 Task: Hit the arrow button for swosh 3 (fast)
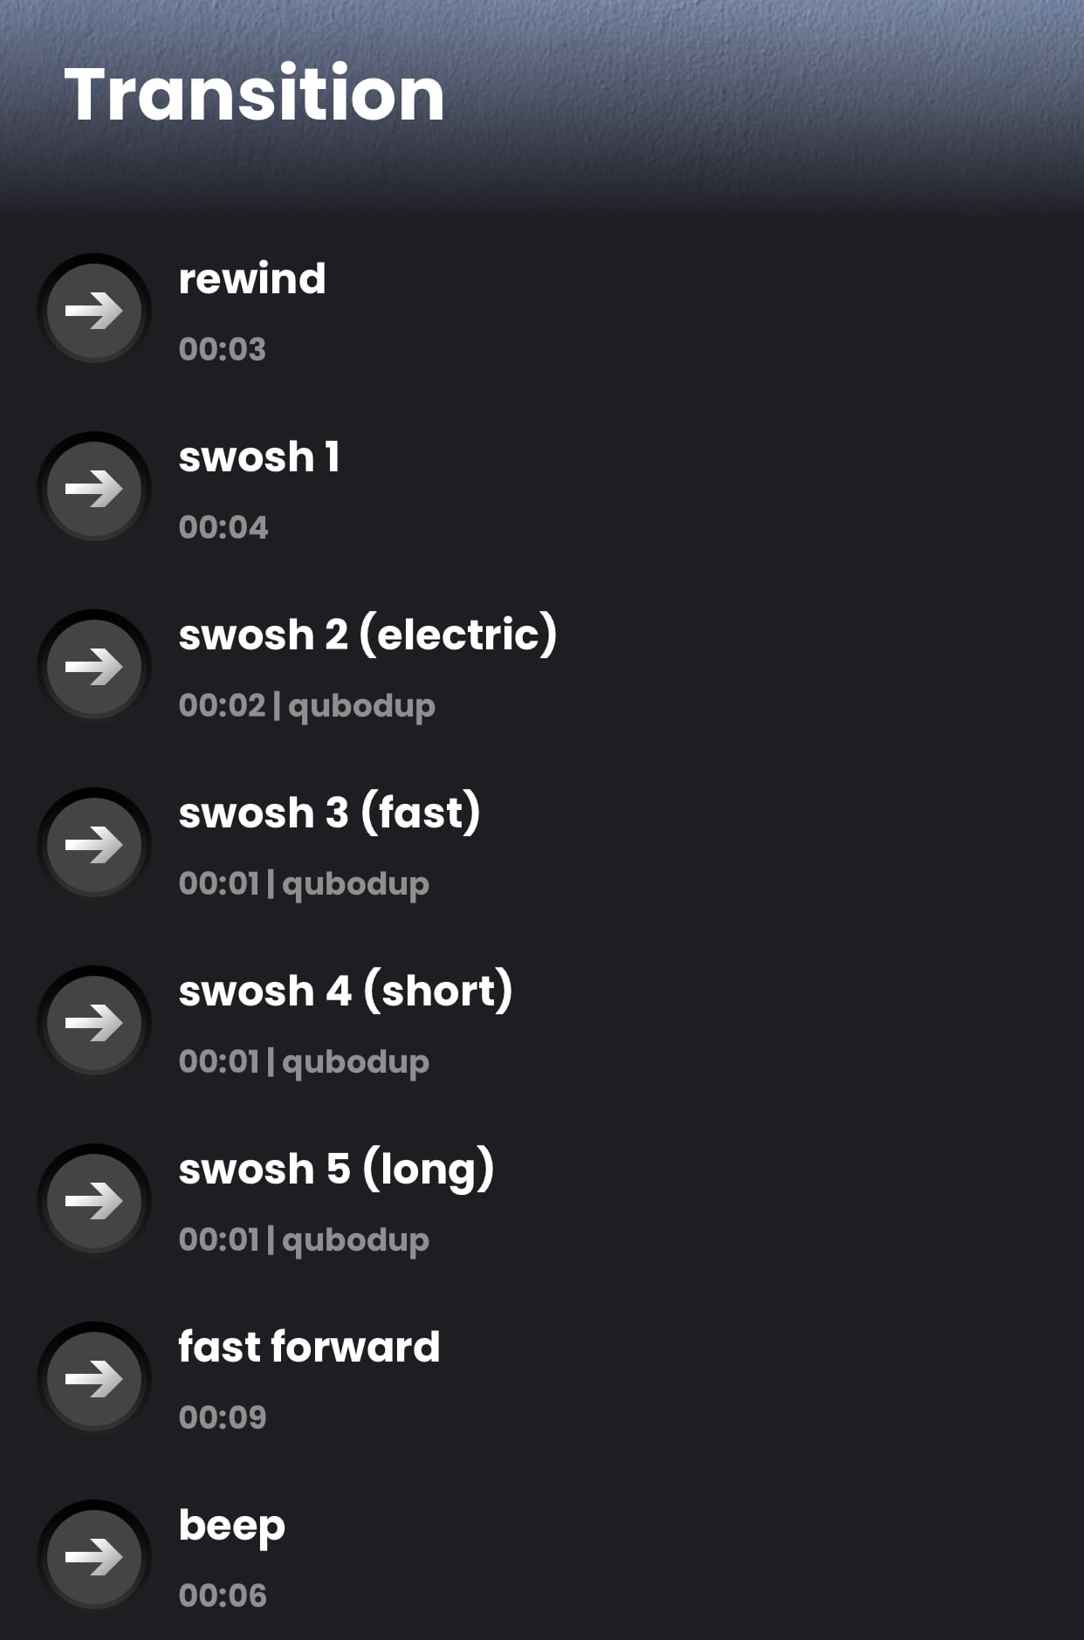tap(94, 845)
